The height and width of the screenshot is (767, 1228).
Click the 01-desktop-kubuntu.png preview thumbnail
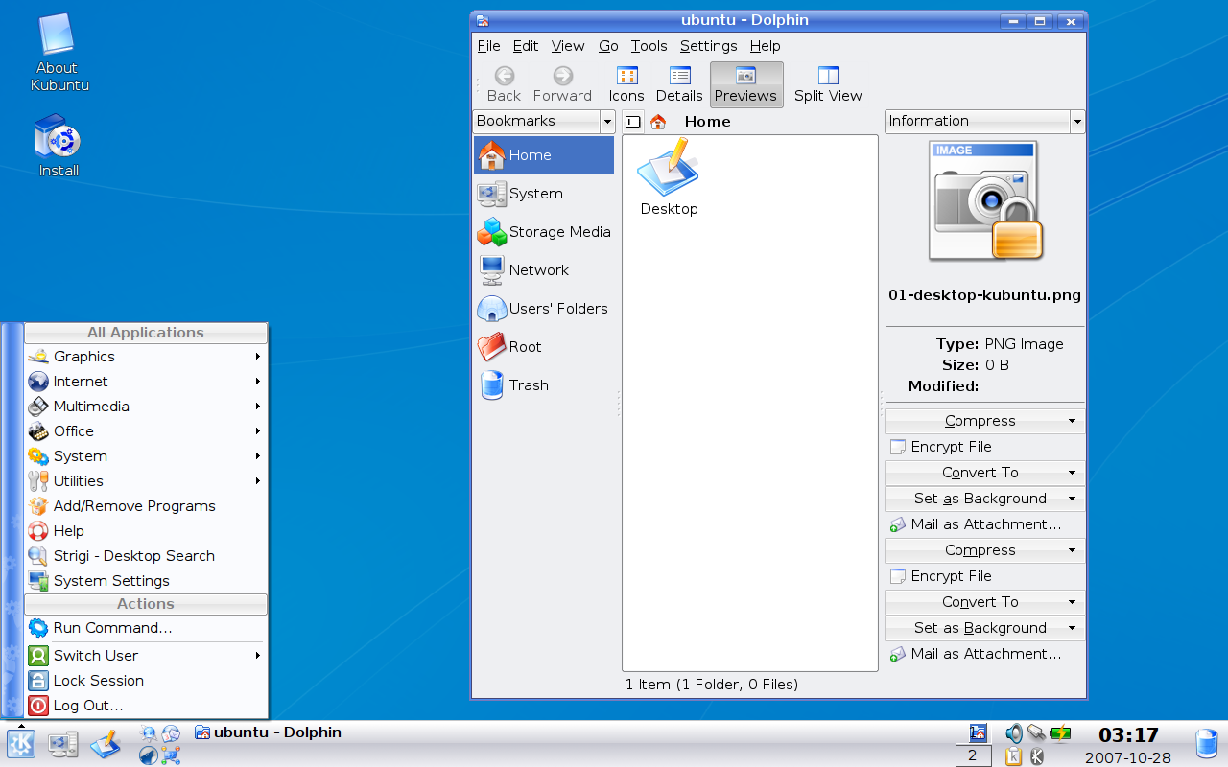985,201
